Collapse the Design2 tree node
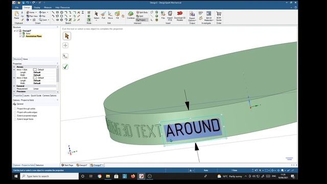 tap(15, 31)
